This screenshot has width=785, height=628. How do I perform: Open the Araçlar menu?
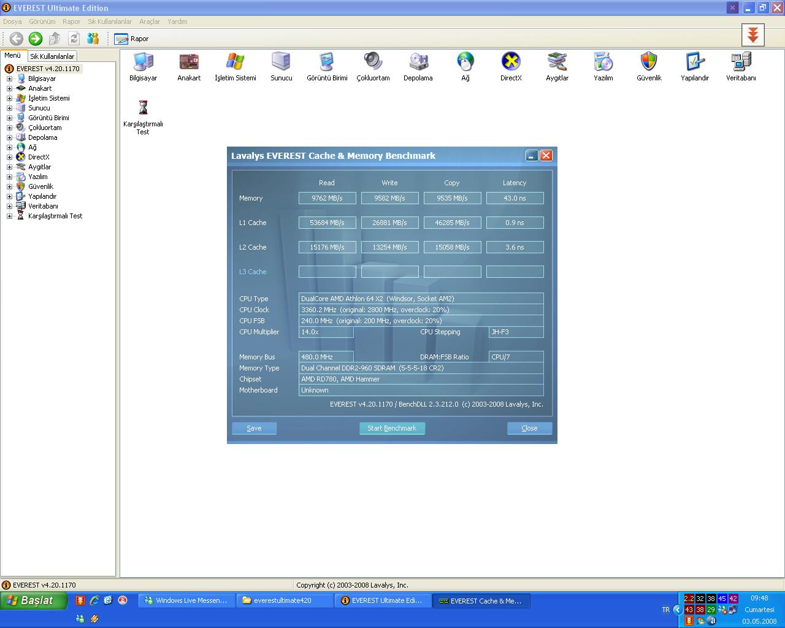[150, 21]
